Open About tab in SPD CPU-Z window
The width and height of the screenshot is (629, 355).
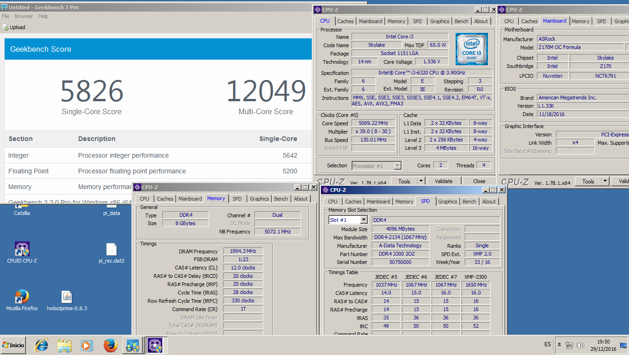pos(489,202)
